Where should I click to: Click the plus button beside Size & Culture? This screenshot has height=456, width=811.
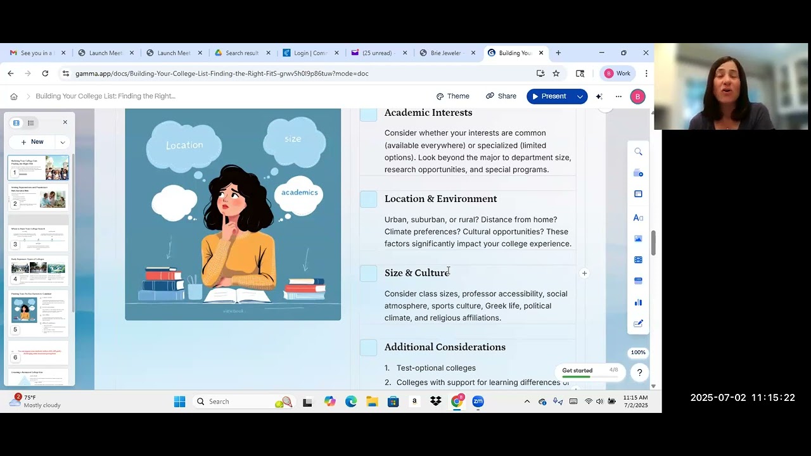584,274
